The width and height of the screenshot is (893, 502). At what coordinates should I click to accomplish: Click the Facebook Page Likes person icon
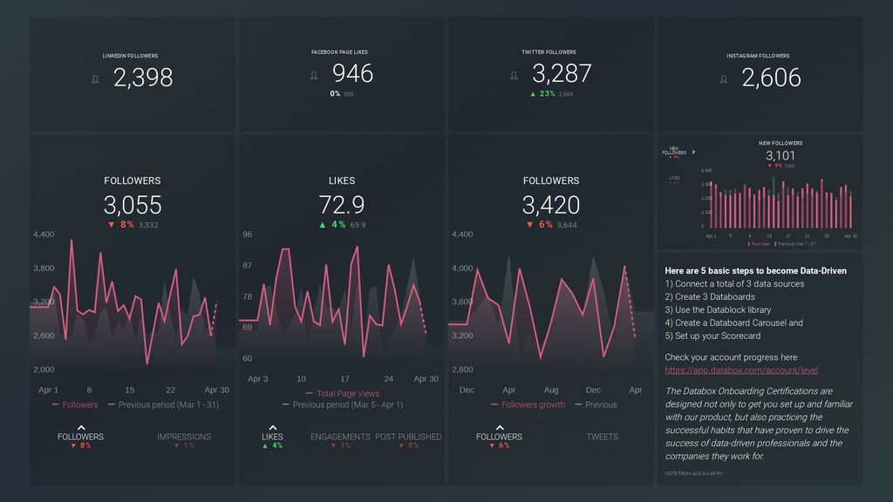314,75
